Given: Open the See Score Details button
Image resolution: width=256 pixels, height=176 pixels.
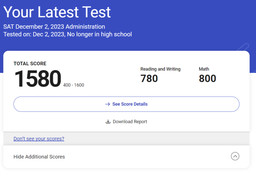Looking at the screenshot, I should pyautogui.click(x=126, y=104).
